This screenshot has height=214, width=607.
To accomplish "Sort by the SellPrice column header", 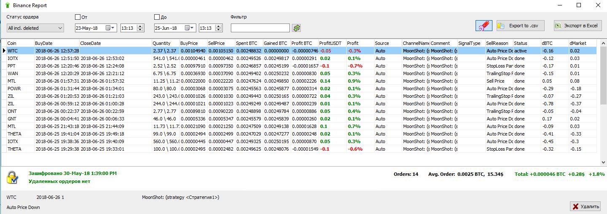I will [221, 43].
